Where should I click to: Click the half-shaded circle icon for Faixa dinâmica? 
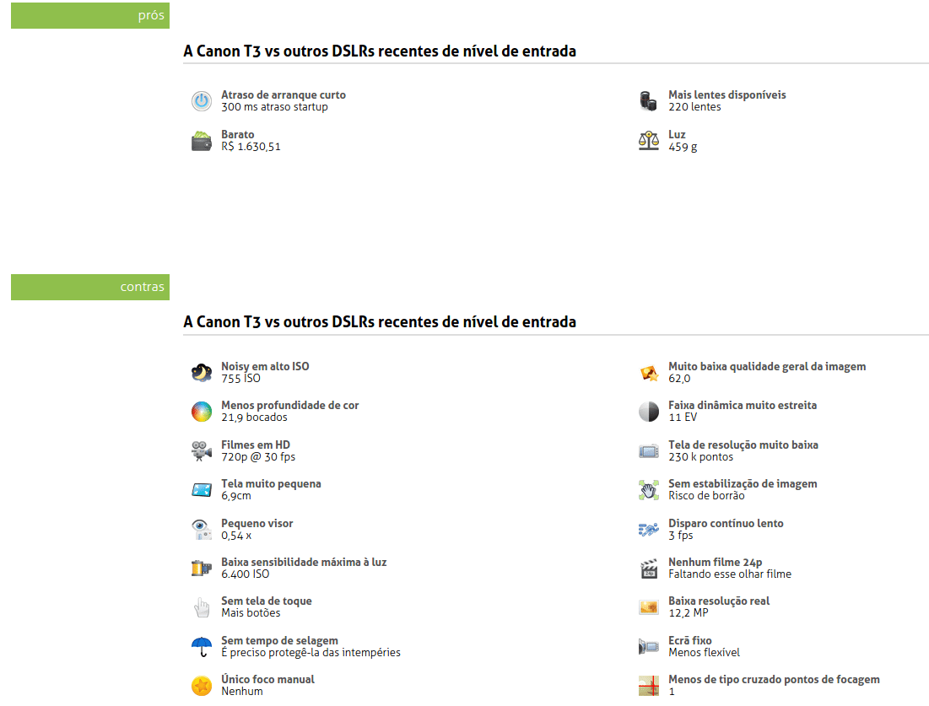(x=649, y=412)
